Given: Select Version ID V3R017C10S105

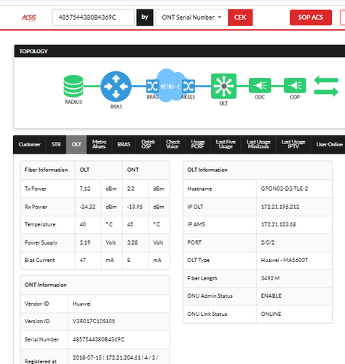Looking at the screenshot, I should coord(94,321).
